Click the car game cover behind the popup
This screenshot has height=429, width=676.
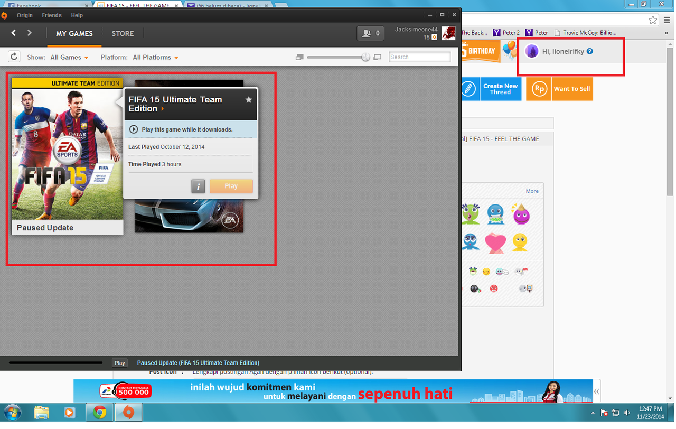[189, 216]
